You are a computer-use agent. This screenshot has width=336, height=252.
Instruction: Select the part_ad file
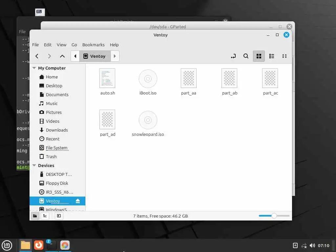[107, 123]
